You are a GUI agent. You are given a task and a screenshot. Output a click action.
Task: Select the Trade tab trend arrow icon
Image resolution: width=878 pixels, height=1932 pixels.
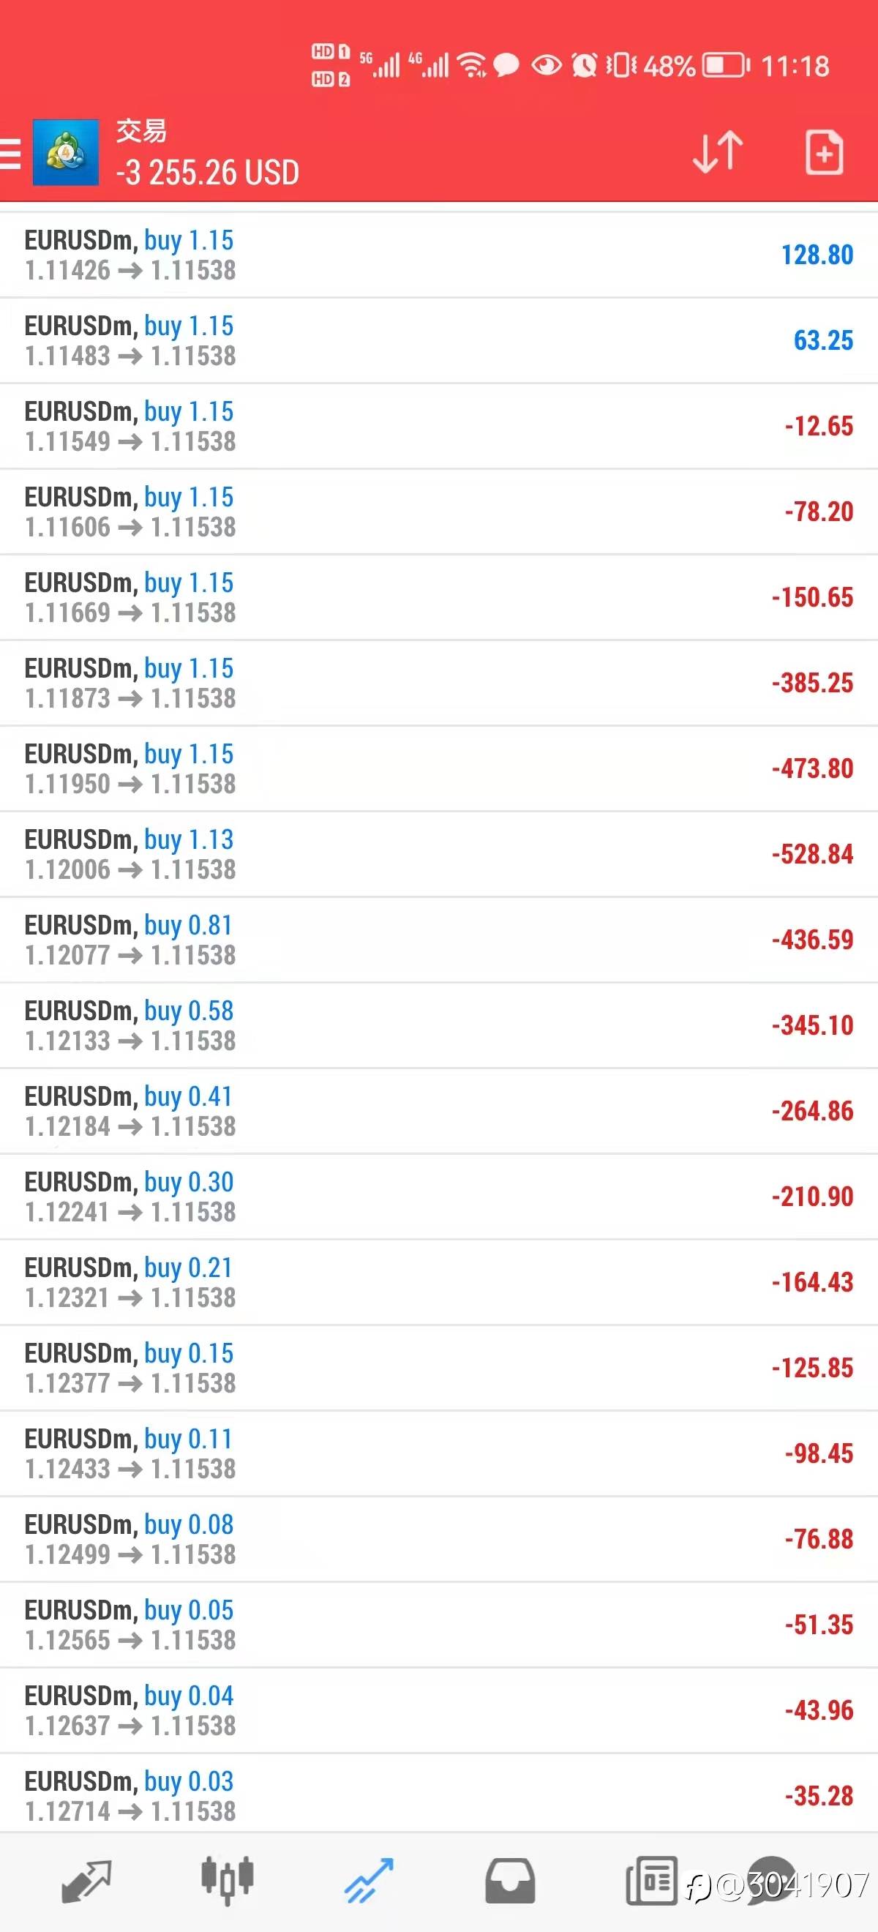[369, 1881]
